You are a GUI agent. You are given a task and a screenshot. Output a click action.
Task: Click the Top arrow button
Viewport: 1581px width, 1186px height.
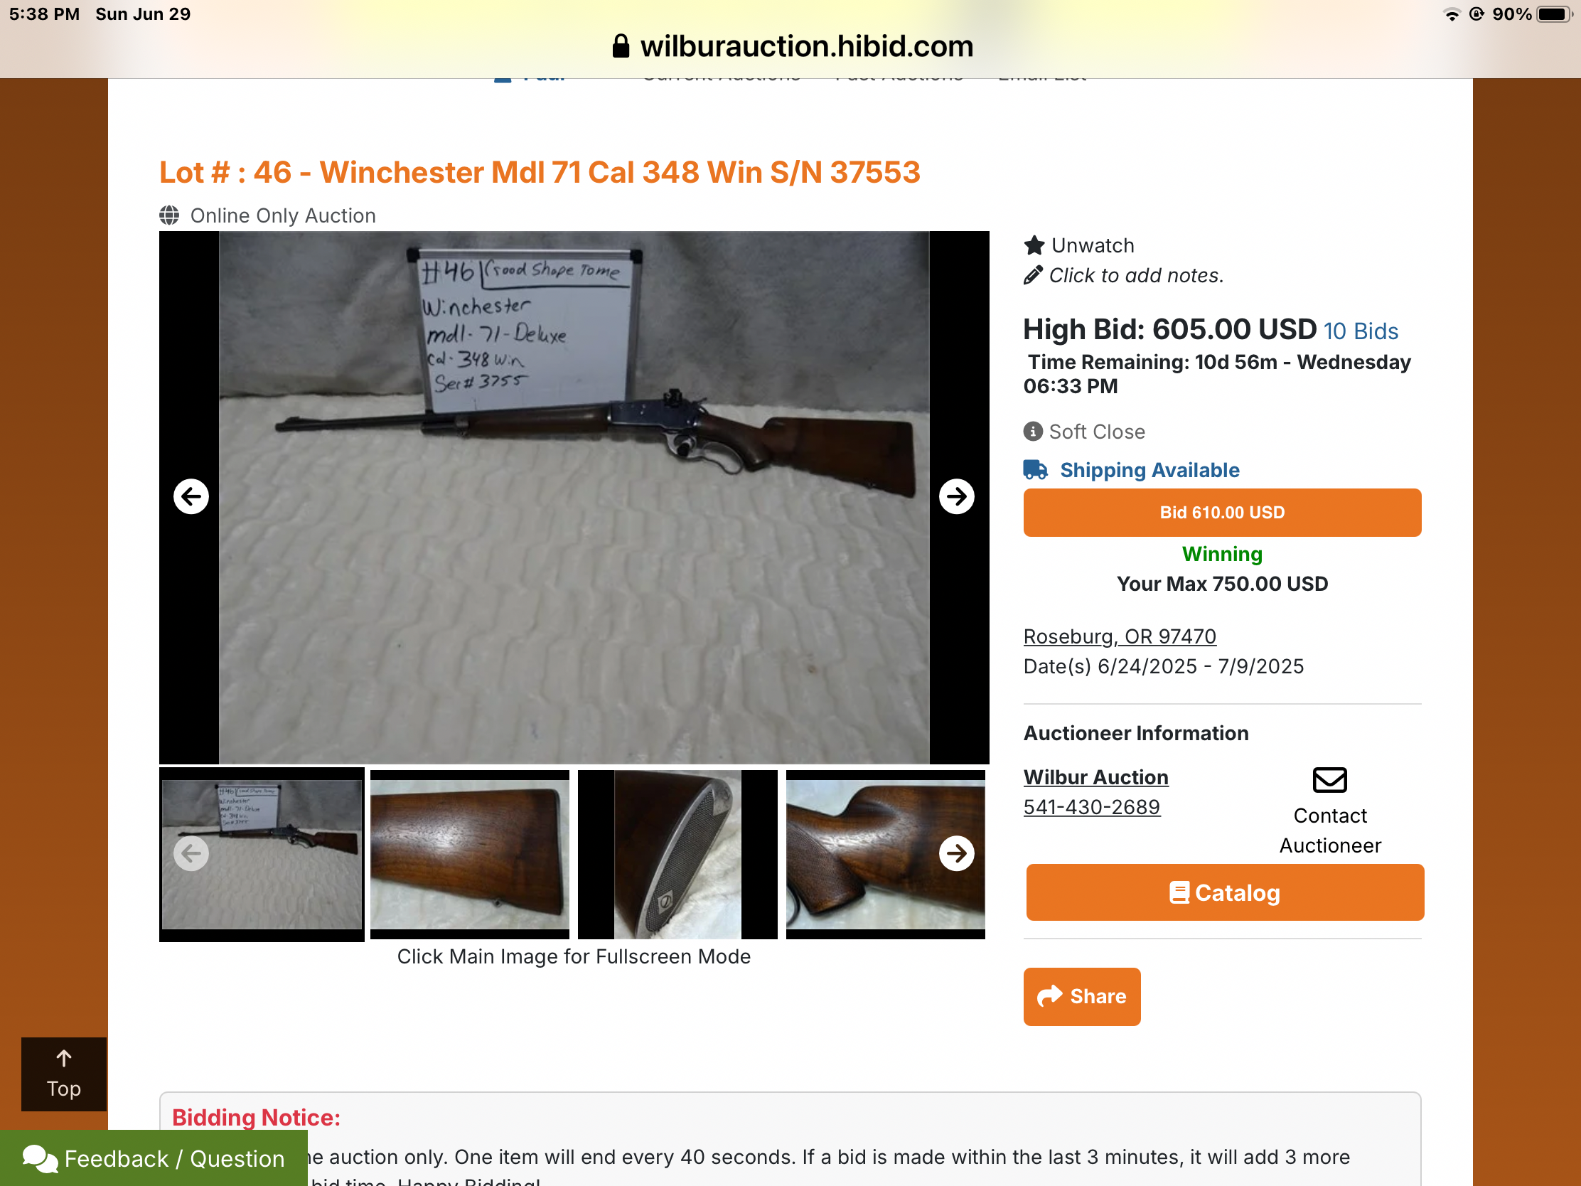click(x=63, y=1074)
